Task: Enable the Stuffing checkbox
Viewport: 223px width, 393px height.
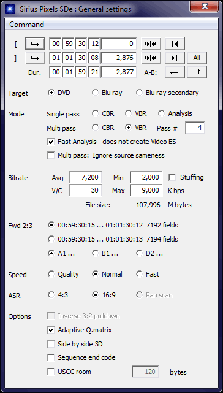Action: coord(172,177)
